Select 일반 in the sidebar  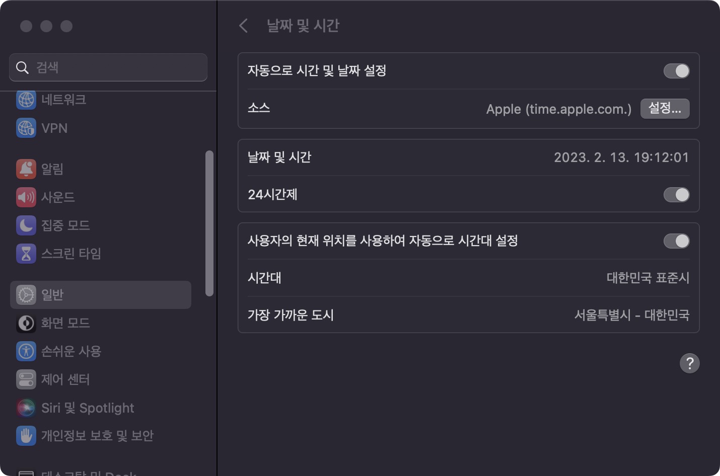[x=101, y=295]
